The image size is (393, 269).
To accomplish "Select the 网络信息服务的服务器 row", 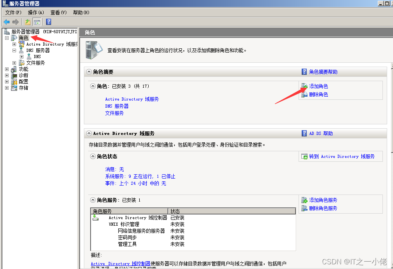I will tap(193, 231).
